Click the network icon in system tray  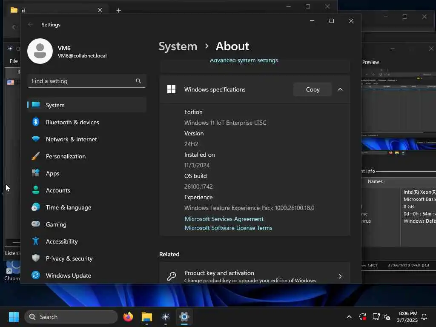[x=376, y=317]
